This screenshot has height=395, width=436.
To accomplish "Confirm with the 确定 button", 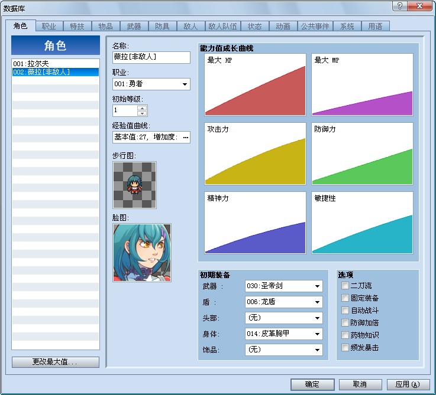I will point(312,384).
